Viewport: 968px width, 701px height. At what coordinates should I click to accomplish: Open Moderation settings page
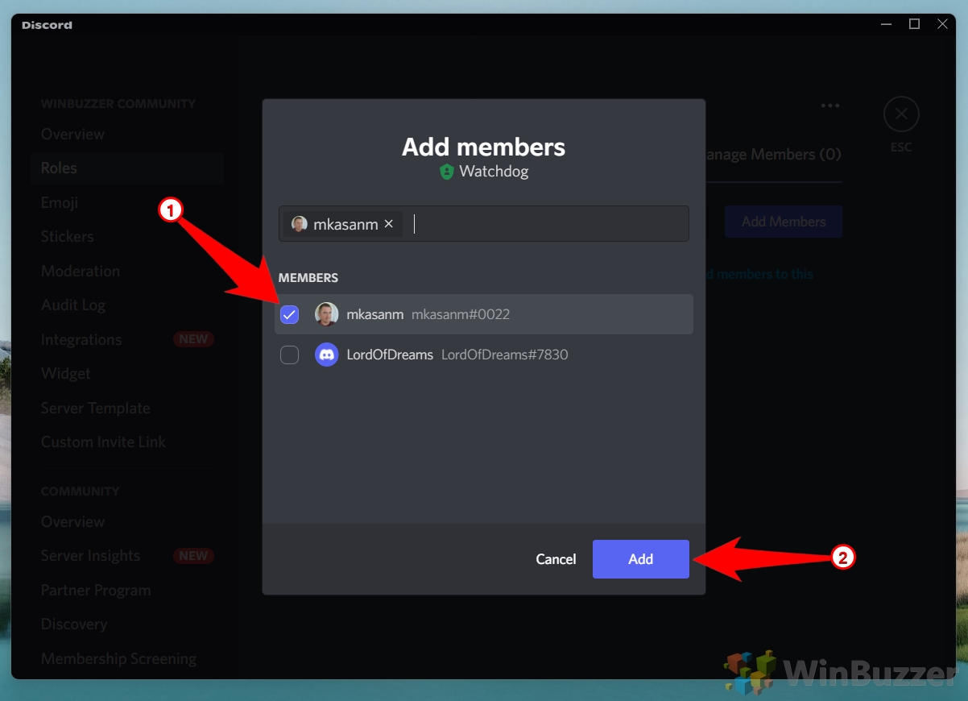(81, 271)
